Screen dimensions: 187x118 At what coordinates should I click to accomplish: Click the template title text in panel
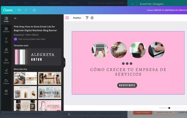[35, 29]
